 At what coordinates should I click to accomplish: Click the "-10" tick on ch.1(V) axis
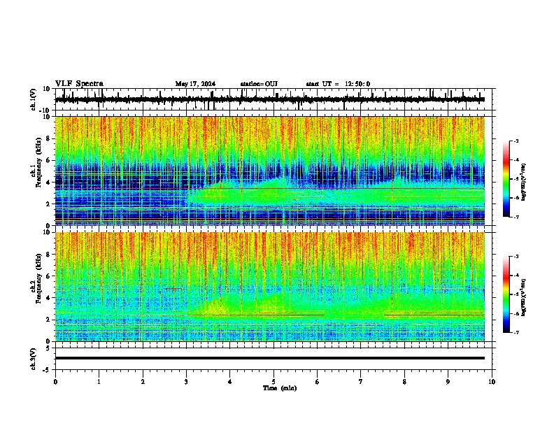(x=45, y=110)
